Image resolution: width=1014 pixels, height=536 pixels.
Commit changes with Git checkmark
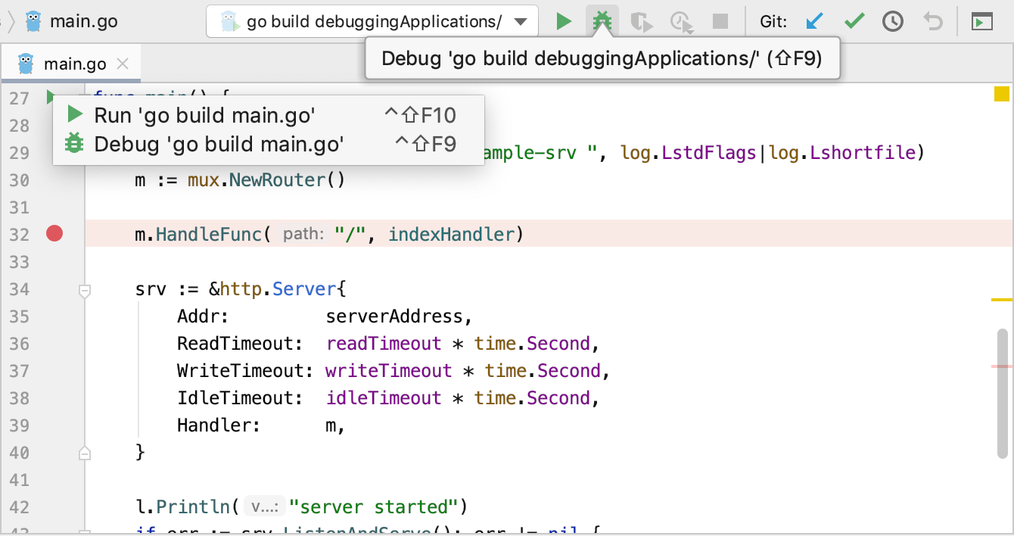[x=854, y=21]
